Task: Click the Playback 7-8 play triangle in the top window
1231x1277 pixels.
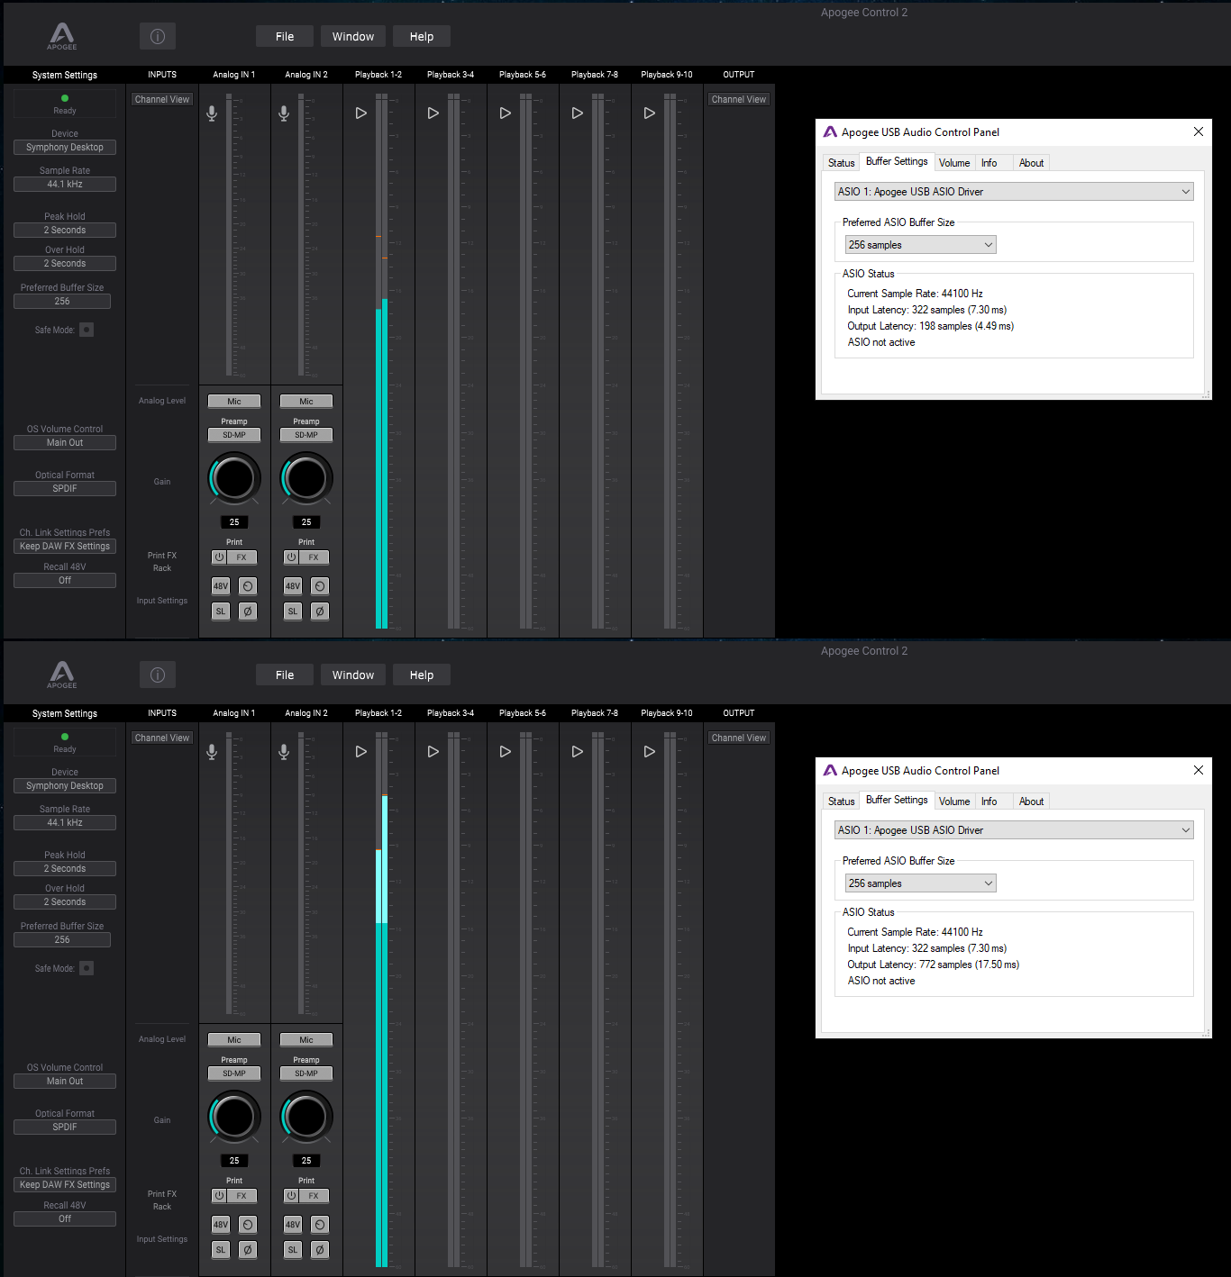Action: 578,113
